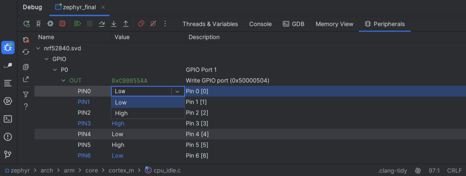466x176 pixels.
Task: Click the PIN4 Low value cell
Action: [117, 134]
